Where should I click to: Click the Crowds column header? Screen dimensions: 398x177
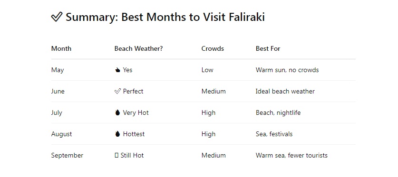point(213,48)
